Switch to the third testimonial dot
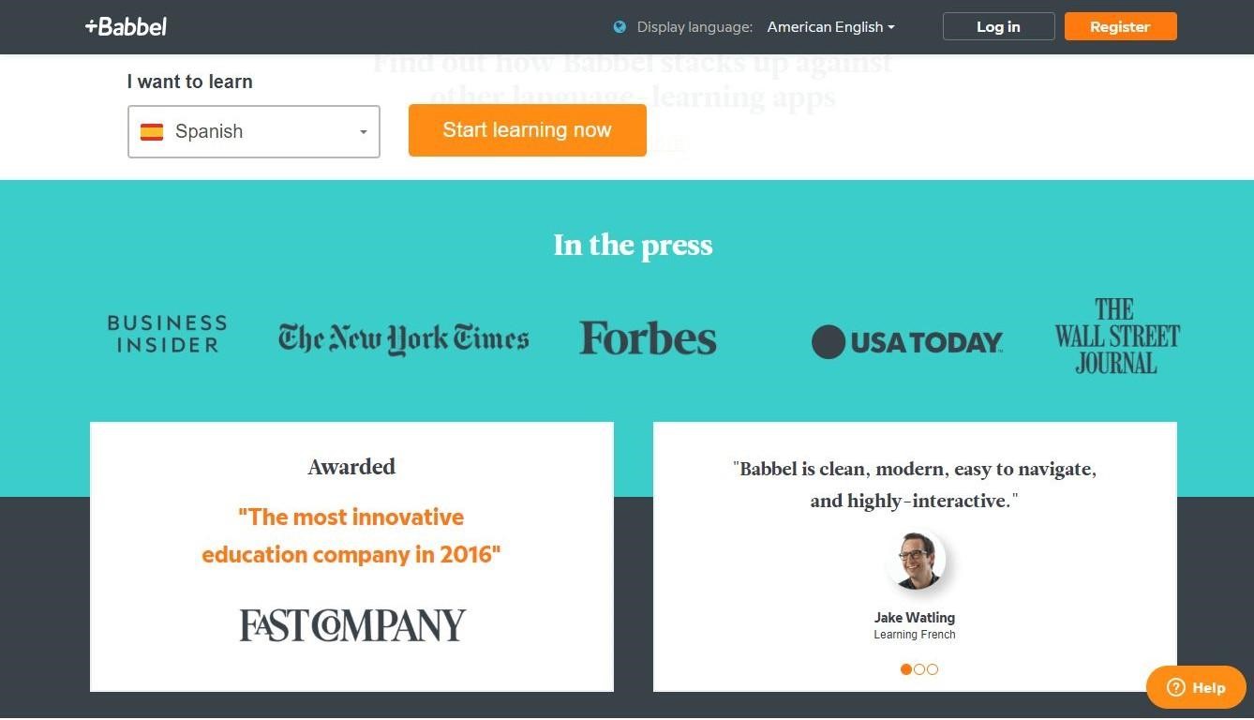 point(933,669)
